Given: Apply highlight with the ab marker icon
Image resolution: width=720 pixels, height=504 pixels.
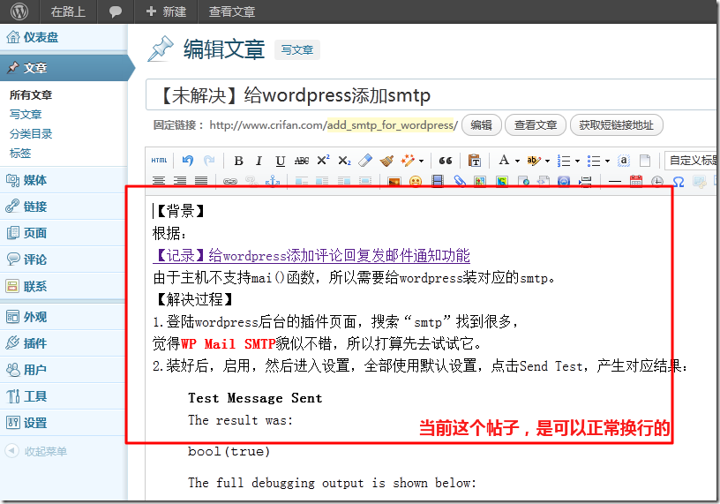Looking at the screenshot, I should [534, 161].
